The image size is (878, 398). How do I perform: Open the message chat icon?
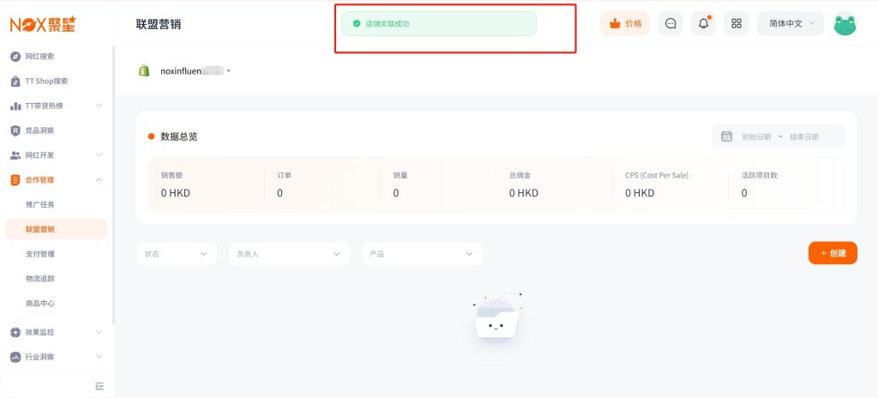[671, 24]
